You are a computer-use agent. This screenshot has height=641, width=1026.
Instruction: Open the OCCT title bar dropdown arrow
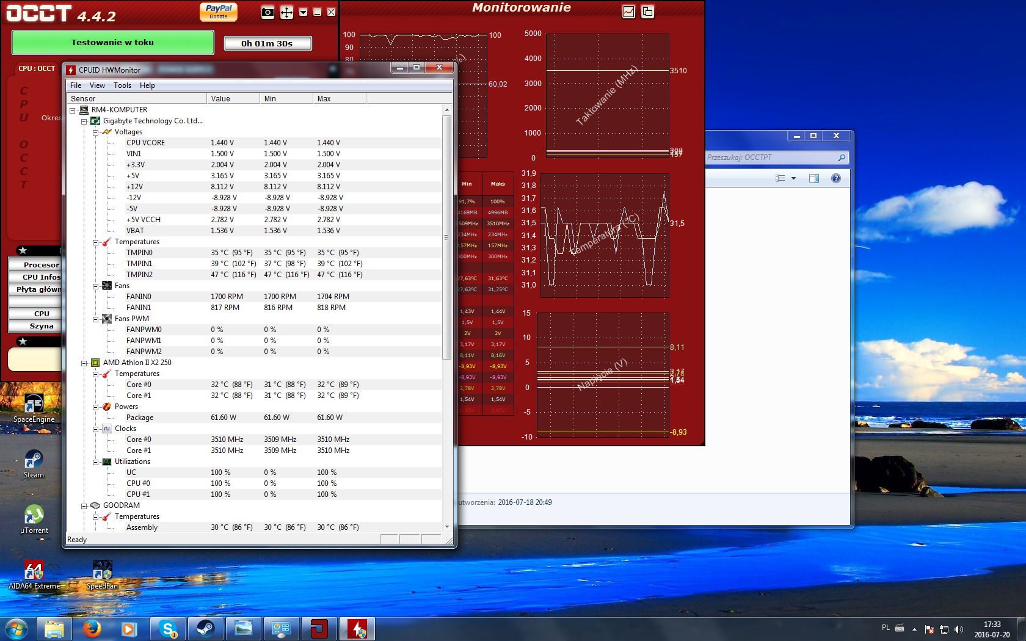point(303,12)
